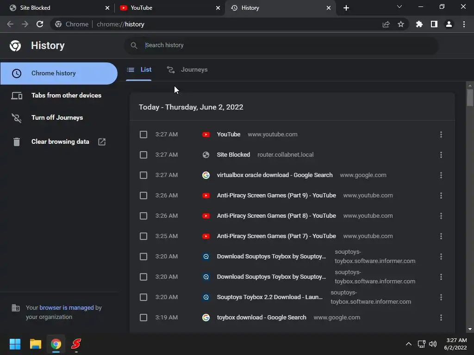
Task: Open the Chrome profile avatar
Action: [x=449, y=24]
